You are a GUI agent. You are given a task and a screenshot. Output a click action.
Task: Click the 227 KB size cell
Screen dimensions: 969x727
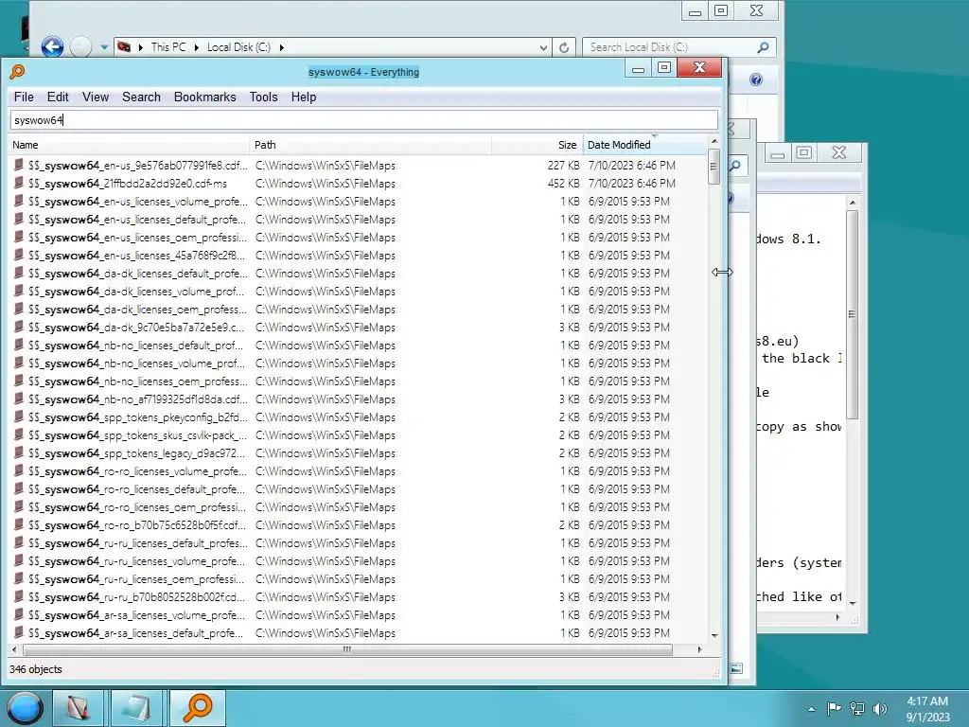563,165
